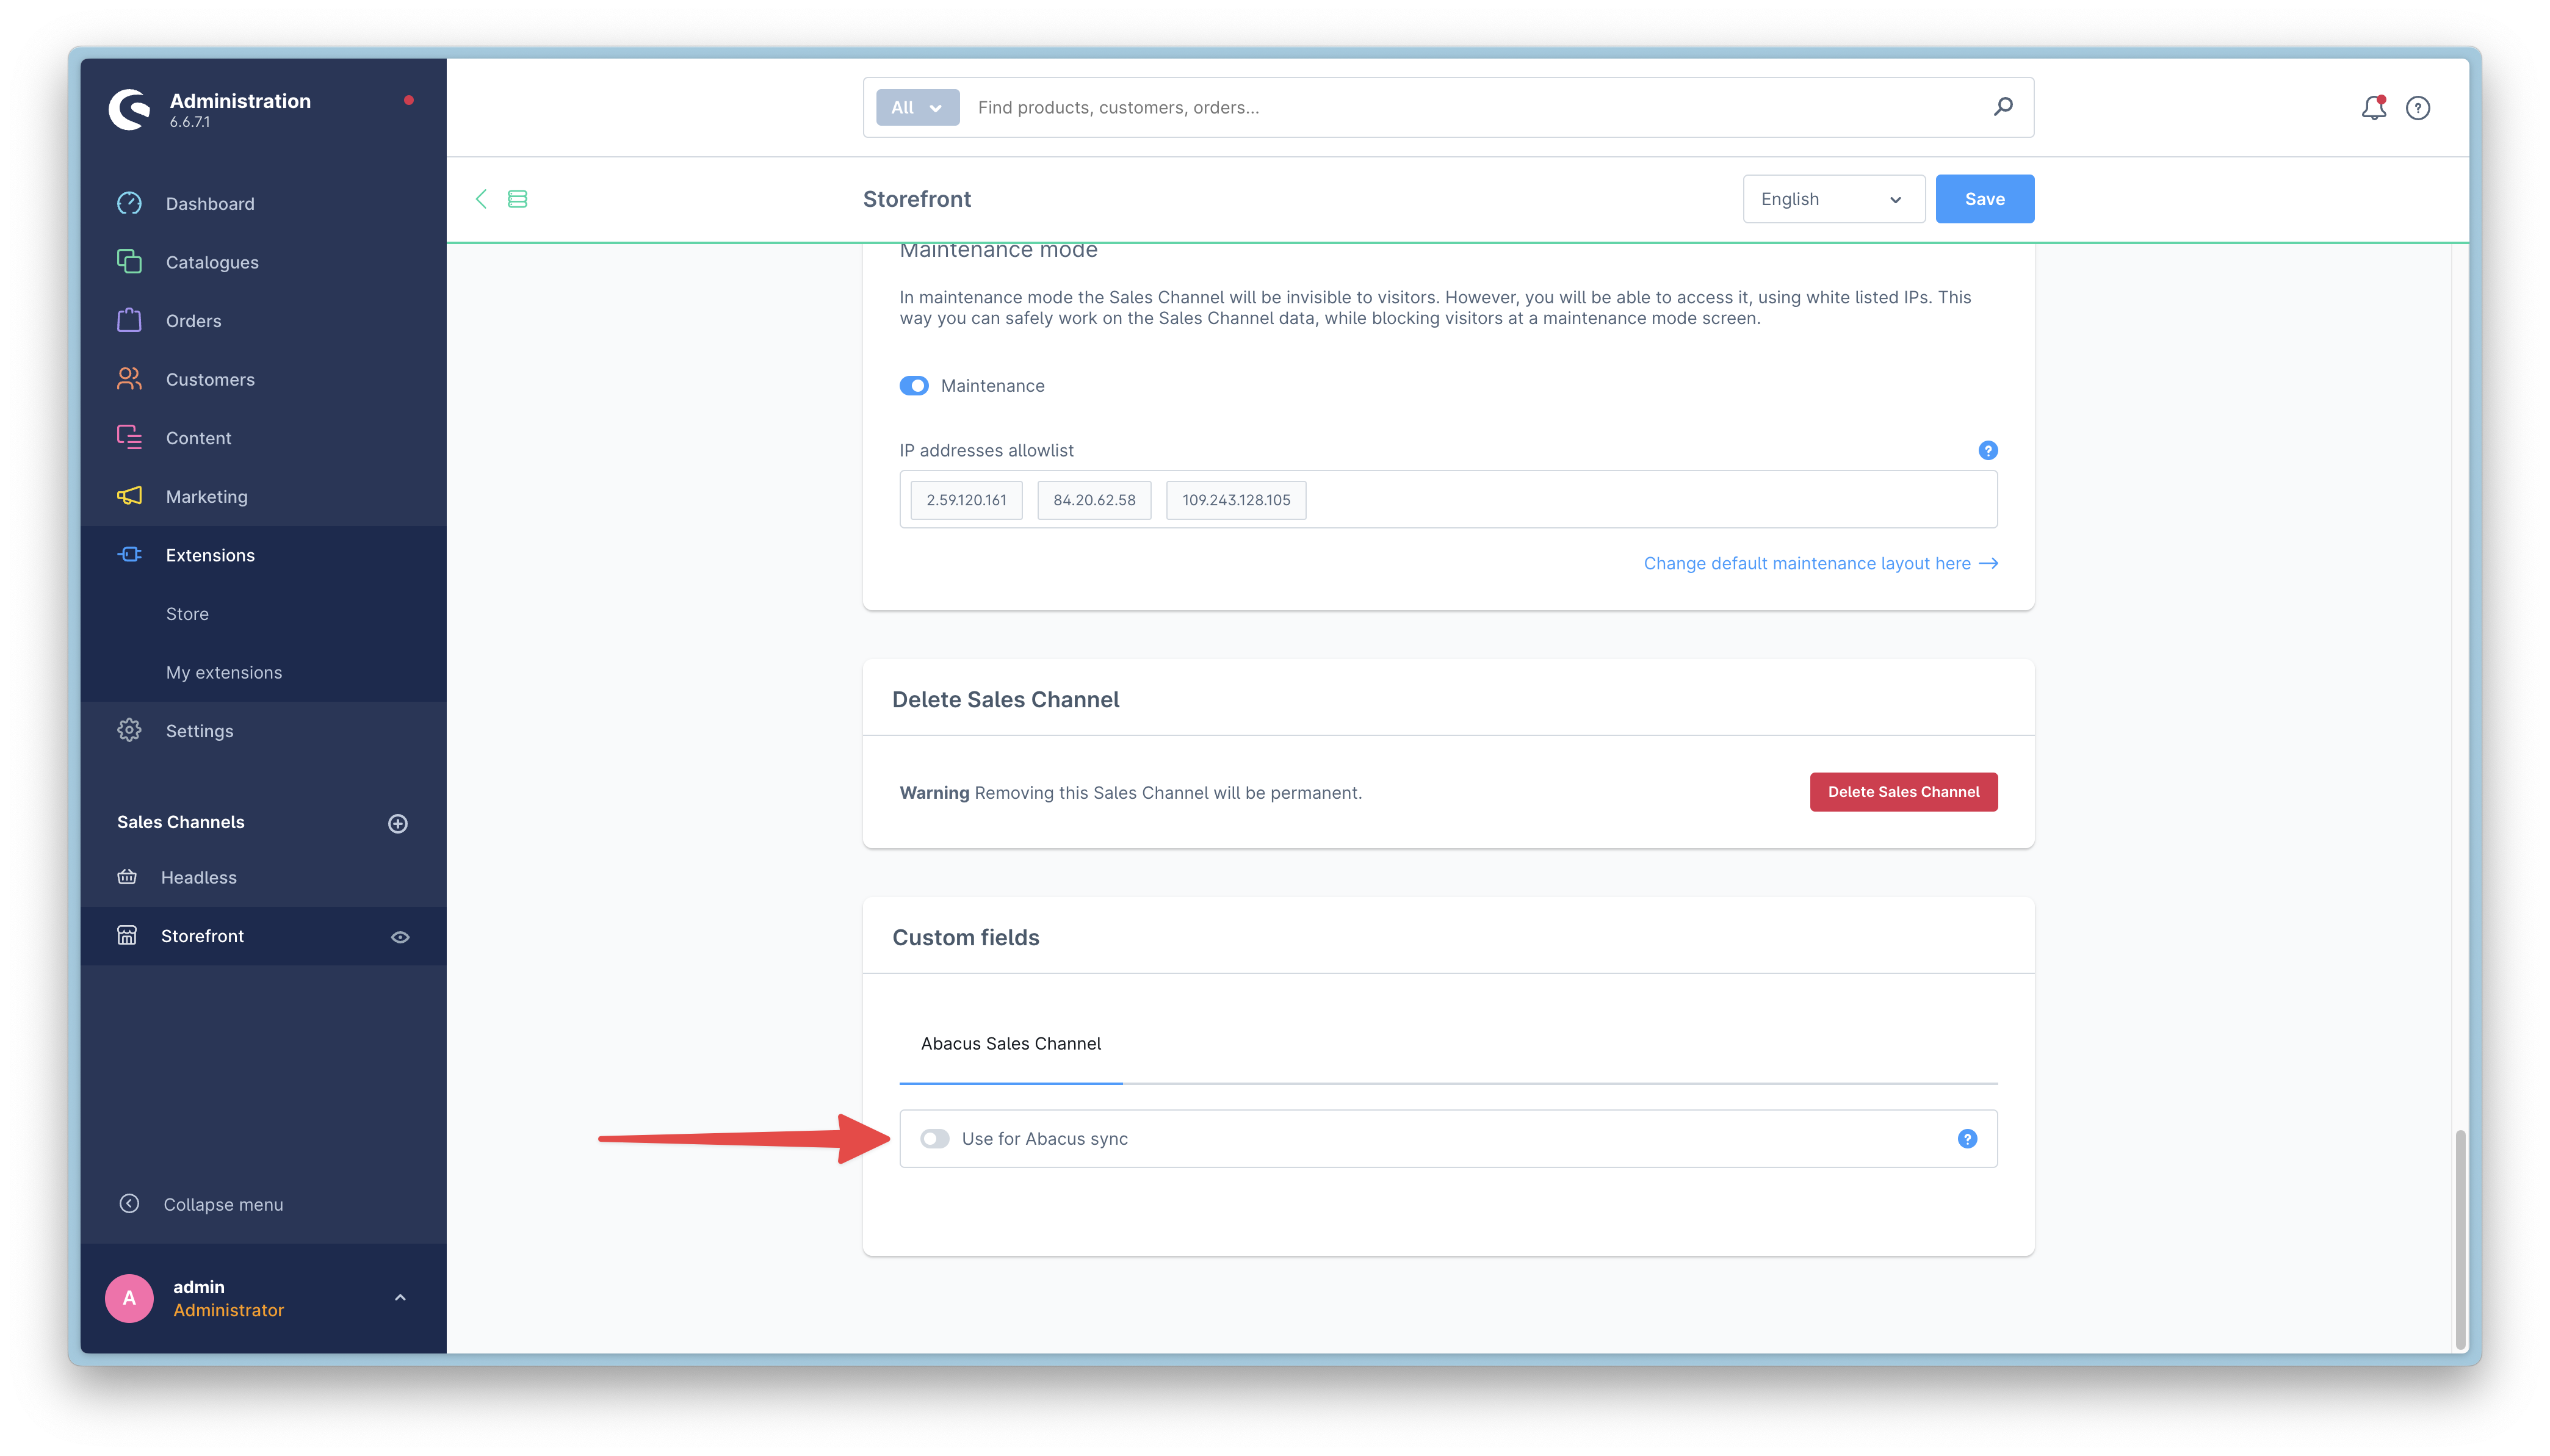Open the sales channel list icon in header

[x=517, y=199]
